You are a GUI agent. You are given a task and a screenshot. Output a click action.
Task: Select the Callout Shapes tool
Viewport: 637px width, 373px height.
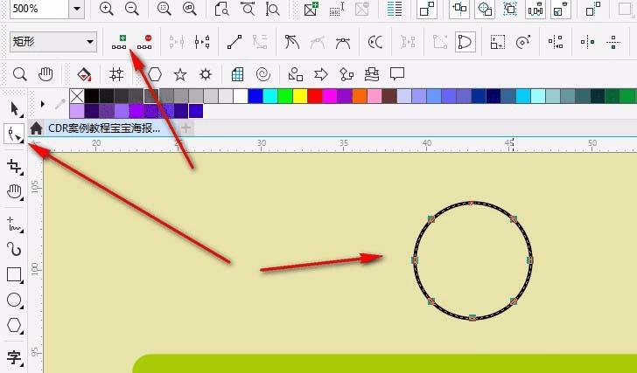coord(397,73)
